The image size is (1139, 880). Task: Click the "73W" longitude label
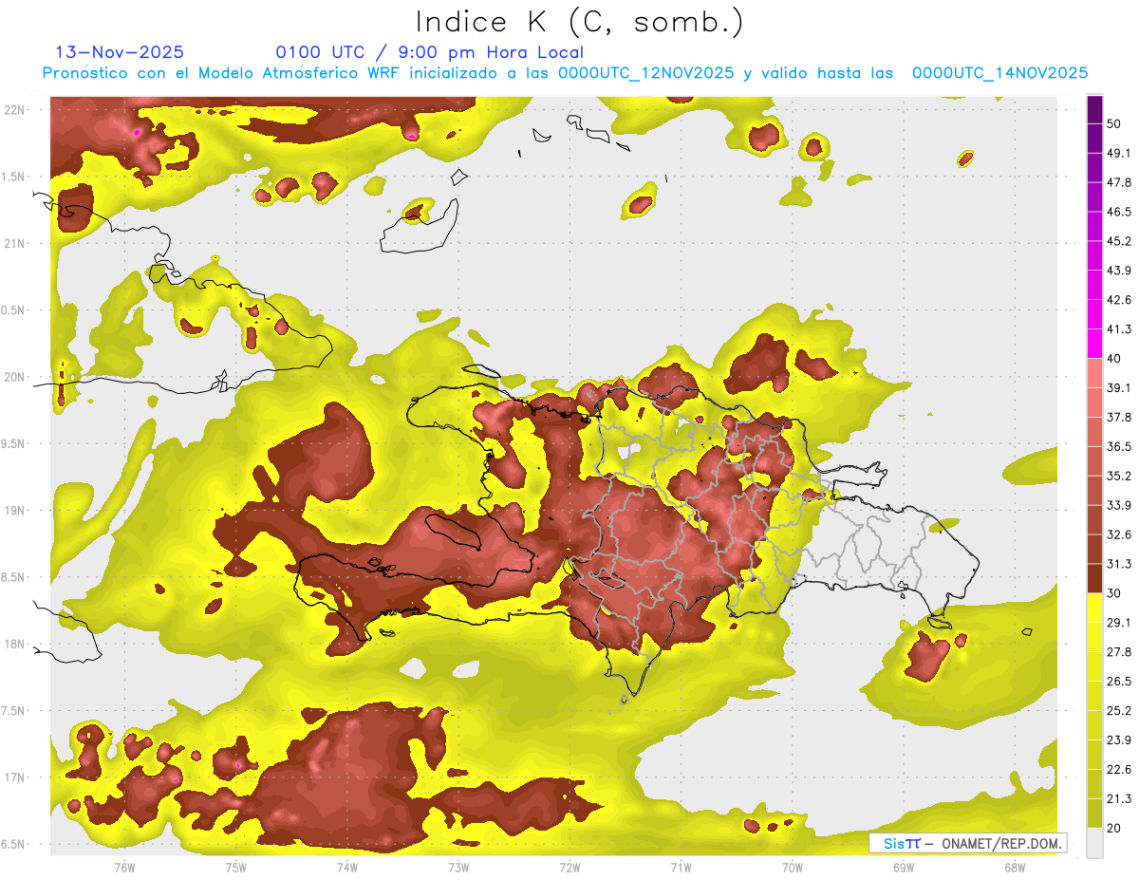click(458, 868)
